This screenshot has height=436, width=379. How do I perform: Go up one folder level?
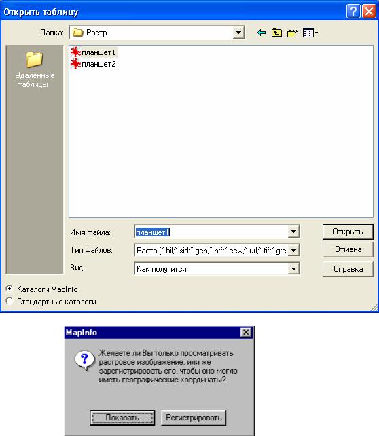[x=276, y=33]
